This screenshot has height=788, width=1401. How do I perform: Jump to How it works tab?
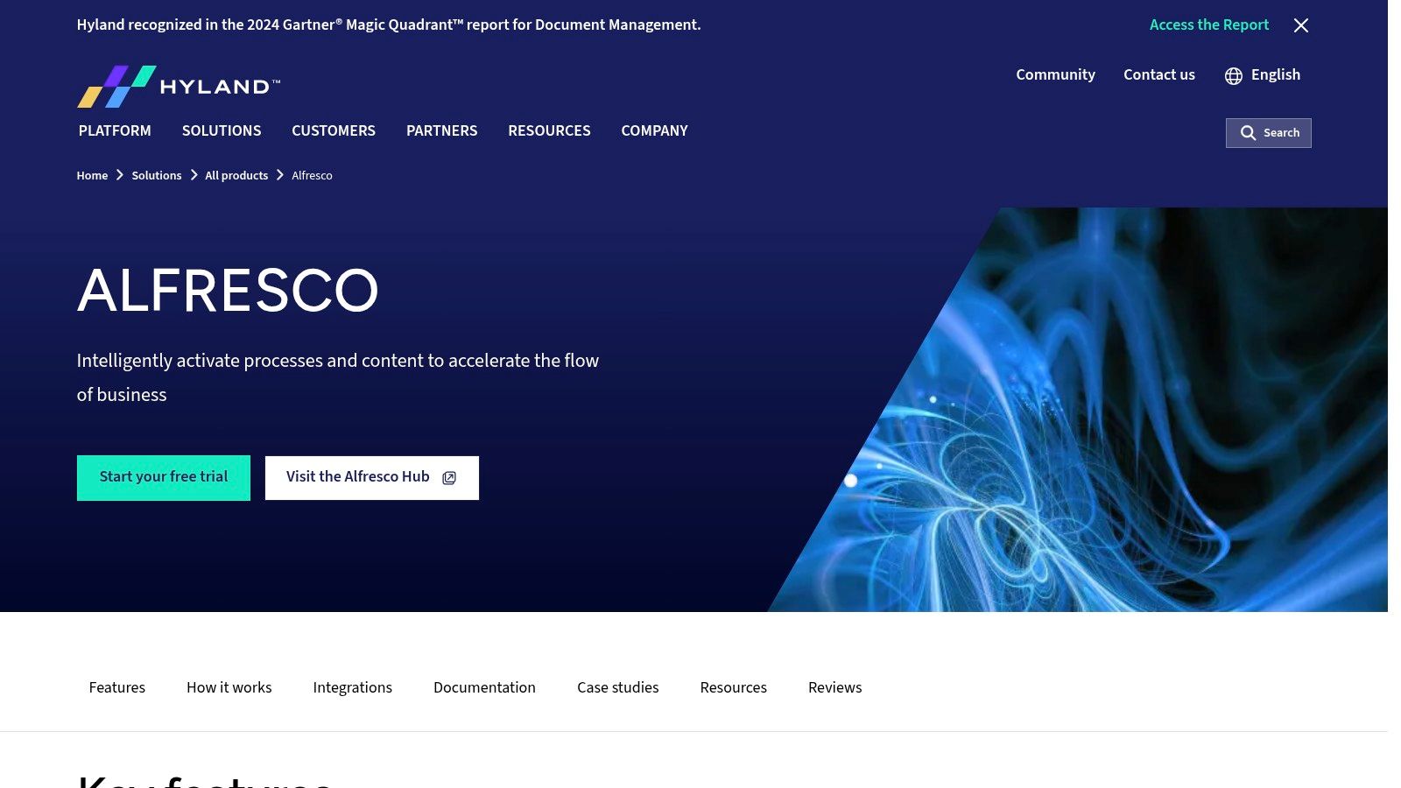[229, 687]
